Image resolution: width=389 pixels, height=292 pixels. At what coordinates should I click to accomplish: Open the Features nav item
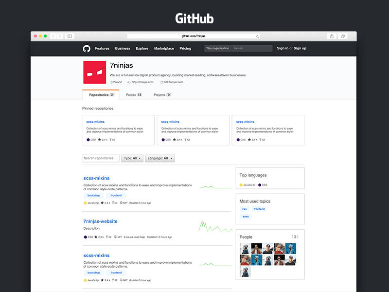[102, 48]
